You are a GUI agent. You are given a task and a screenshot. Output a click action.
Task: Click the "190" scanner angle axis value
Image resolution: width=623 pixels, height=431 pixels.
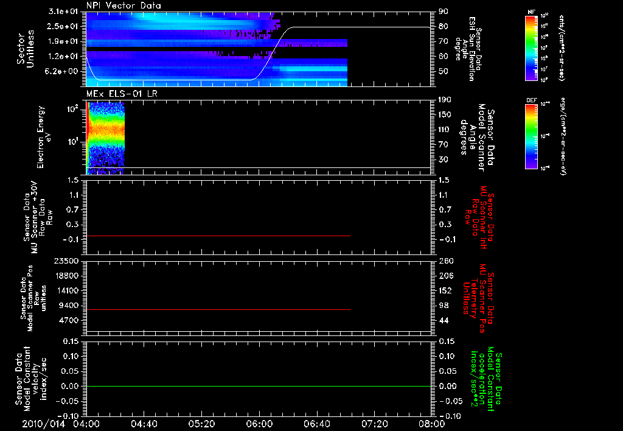pos(445,100)
